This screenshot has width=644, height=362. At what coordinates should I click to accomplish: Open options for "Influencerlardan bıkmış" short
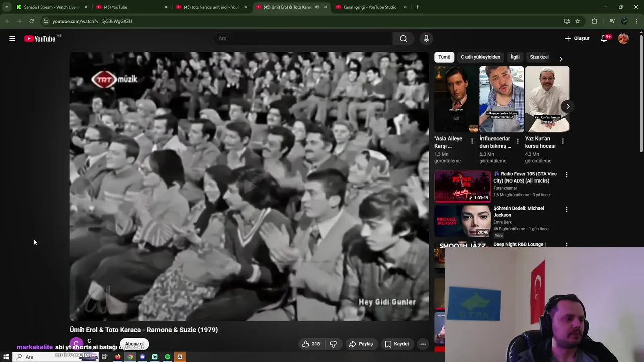518,141
